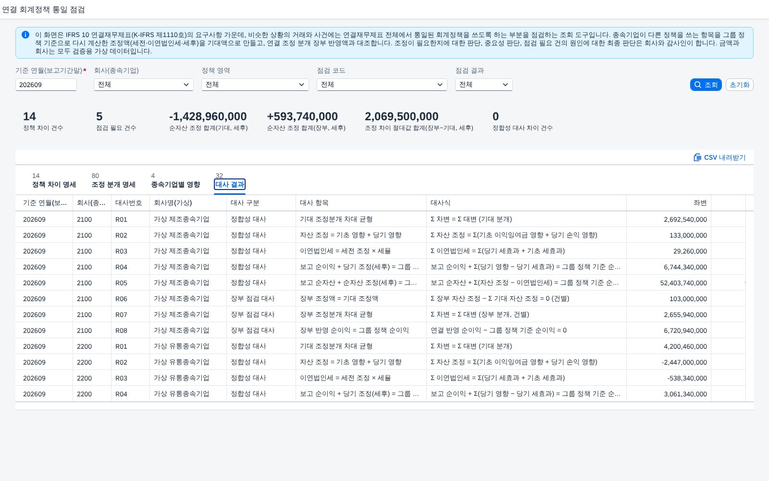Screen dimensions: 769x481
Task: Click the 대사 항목 column header
Action: click(361, 203)
